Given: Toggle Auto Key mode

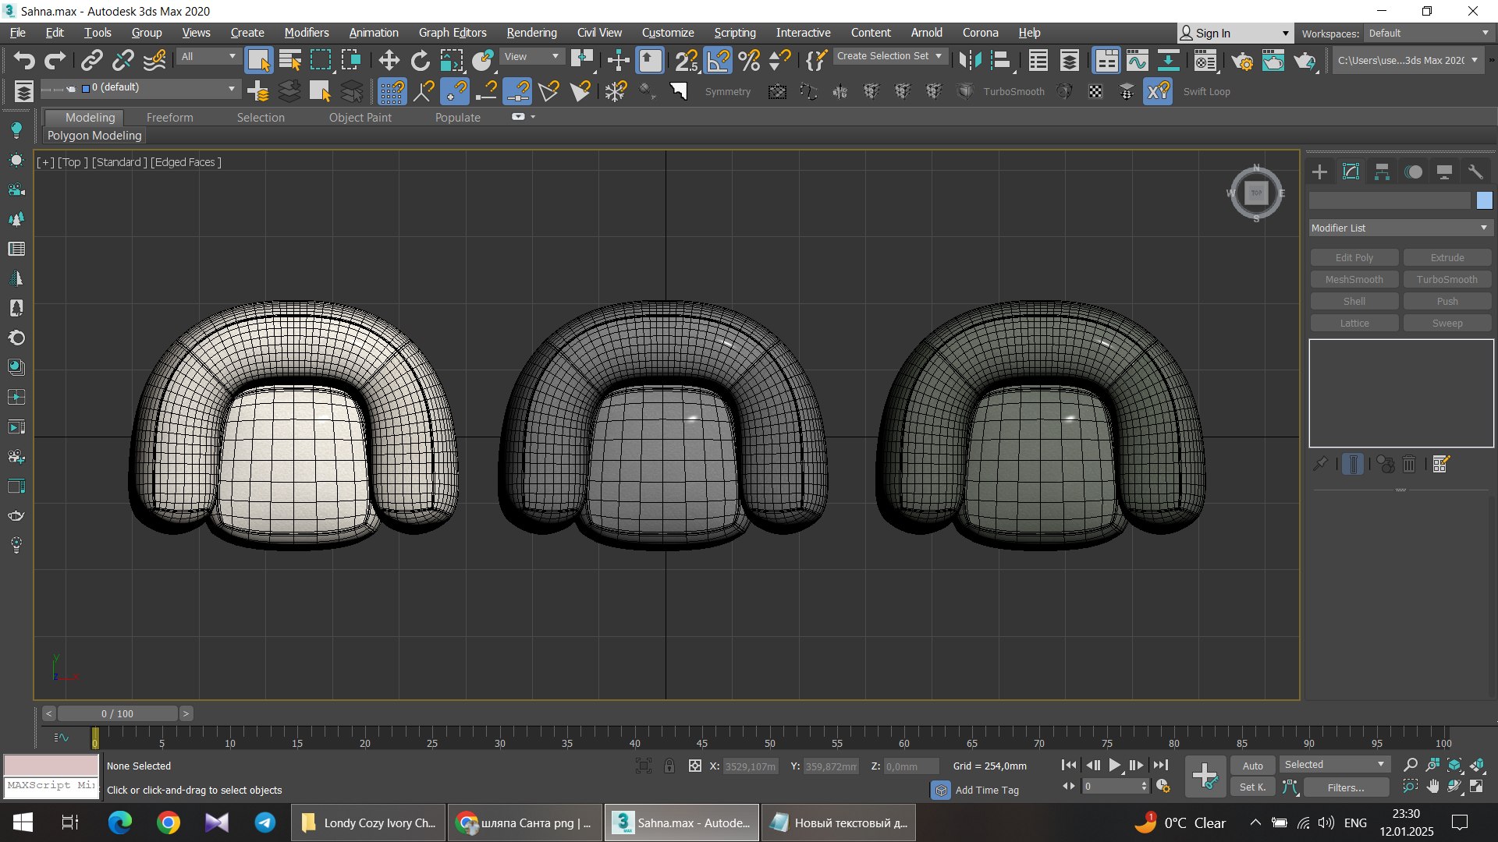Looking at the screenshot, I should click(1253, 766).
